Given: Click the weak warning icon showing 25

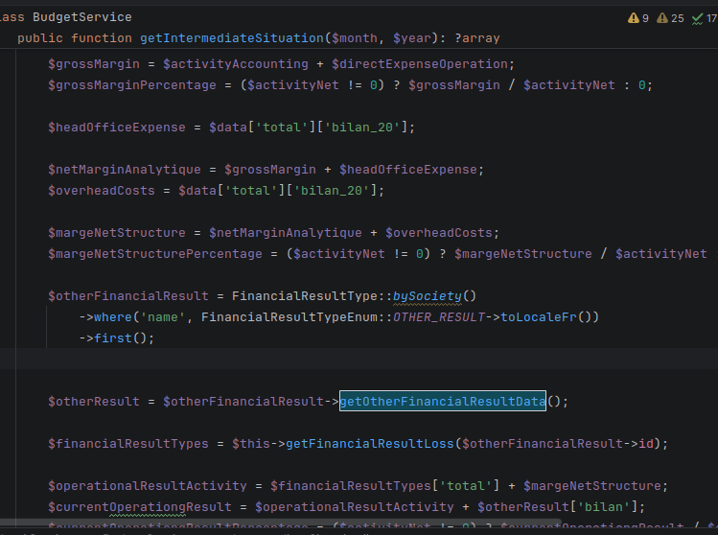Looking at the screenshot, I should tap(670, 18).
